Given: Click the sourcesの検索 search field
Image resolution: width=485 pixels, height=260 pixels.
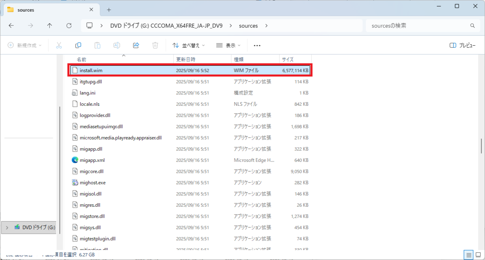Looking at the screenshot, I should coord(422,25).
